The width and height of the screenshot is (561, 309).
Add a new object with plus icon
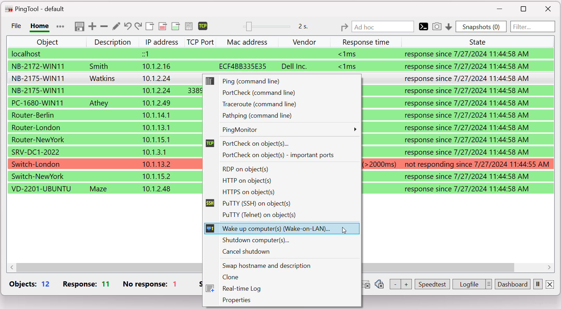tap(92, 26)
